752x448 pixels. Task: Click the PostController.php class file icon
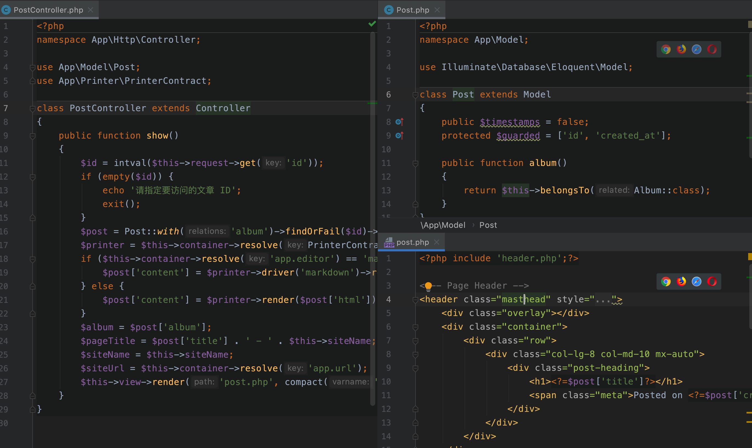(x=6, y=10)
